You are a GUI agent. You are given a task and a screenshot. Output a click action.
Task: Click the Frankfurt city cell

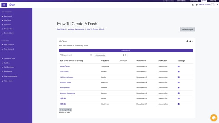click(105, 82)
